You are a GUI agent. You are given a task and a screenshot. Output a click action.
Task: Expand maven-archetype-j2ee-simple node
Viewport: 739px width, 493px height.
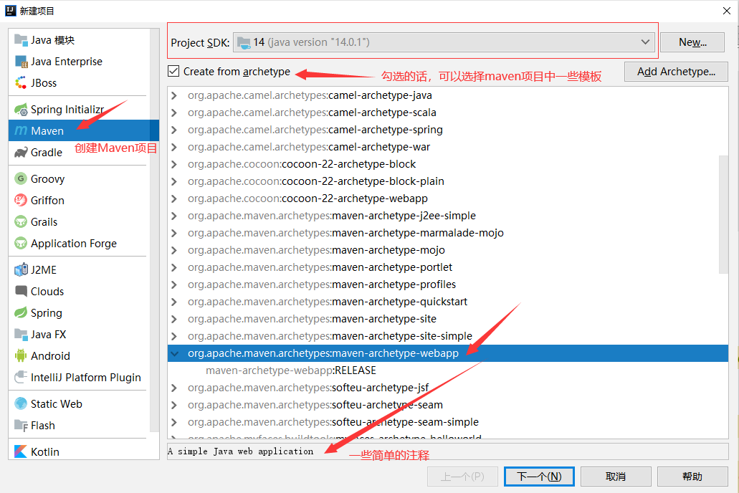174,216
